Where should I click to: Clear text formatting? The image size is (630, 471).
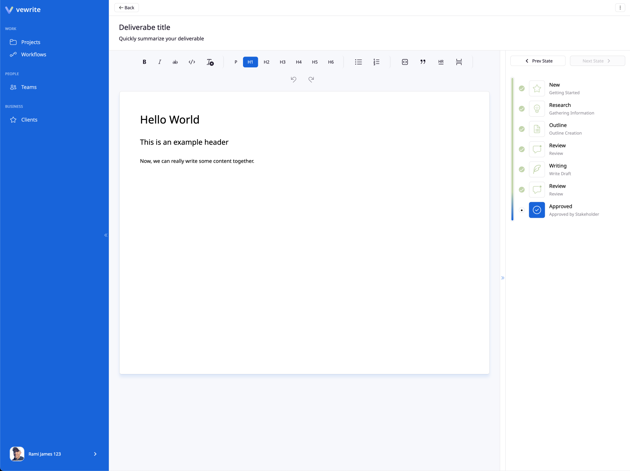[210, 62]
